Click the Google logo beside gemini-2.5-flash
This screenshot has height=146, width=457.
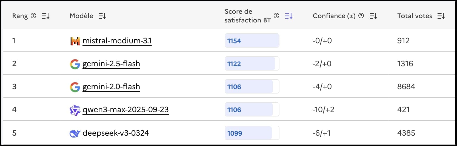(75, 64)
